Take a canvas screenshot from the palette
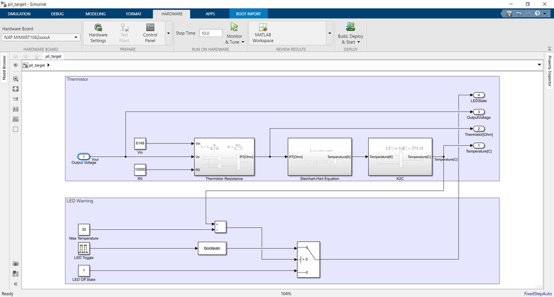The image size is (554, 297). pos(16,263)
